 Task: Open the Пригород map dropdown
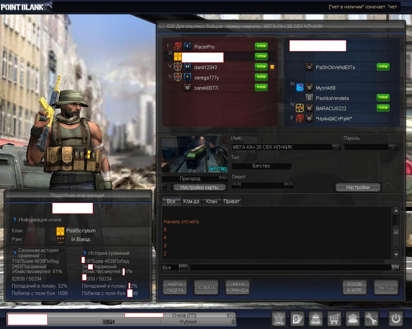click(223, 179)
